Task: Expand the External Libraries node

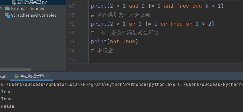Action: pos(1,8)
